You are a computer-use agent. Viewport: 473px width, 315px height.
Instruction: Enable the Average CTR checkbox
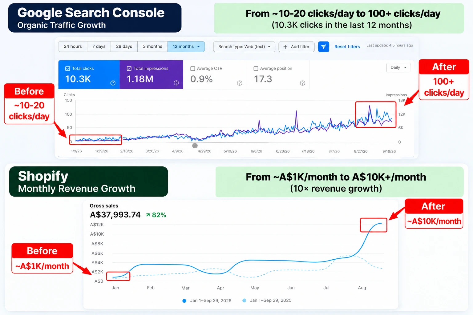point(193,69)
